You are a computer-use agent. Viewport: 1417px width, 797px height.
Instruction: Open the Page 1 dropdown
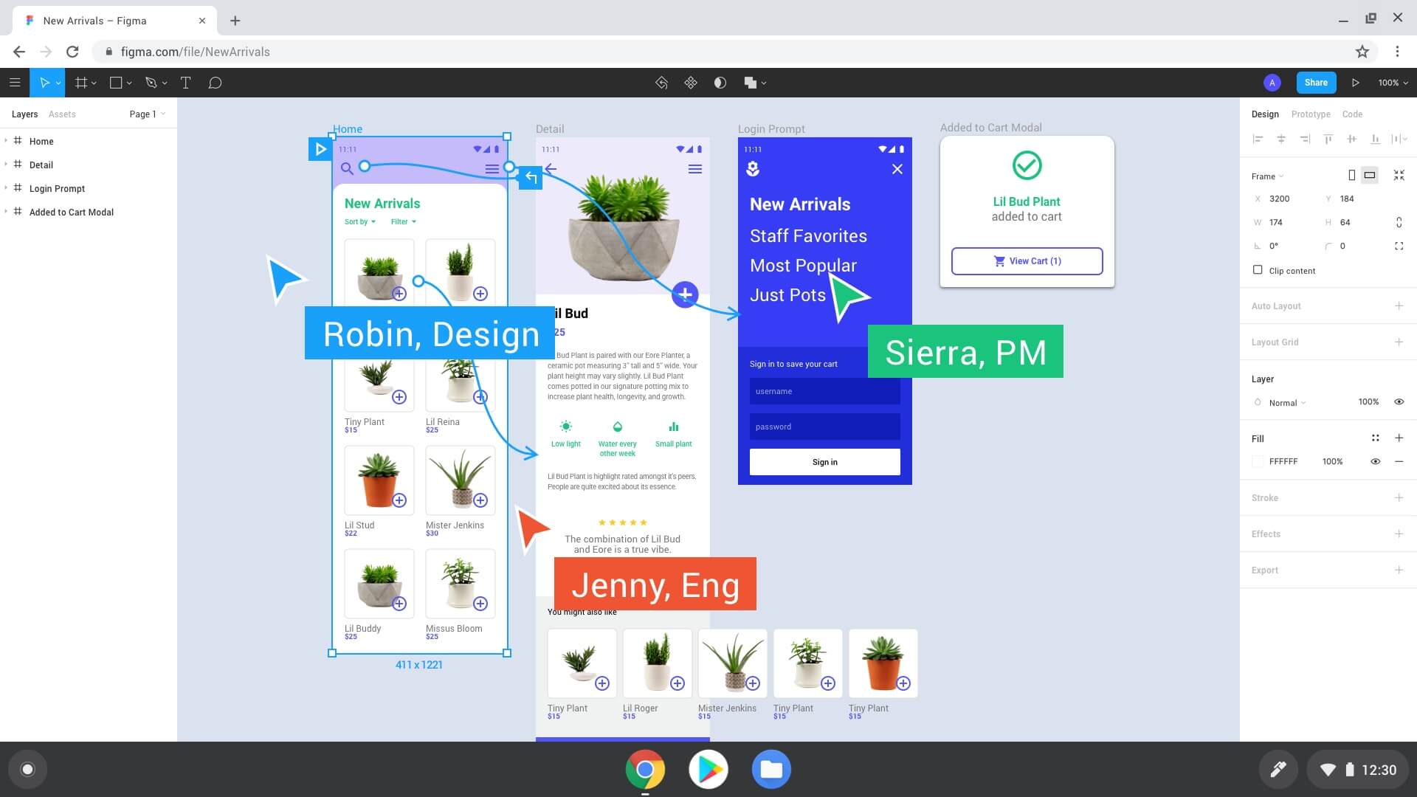147,114
